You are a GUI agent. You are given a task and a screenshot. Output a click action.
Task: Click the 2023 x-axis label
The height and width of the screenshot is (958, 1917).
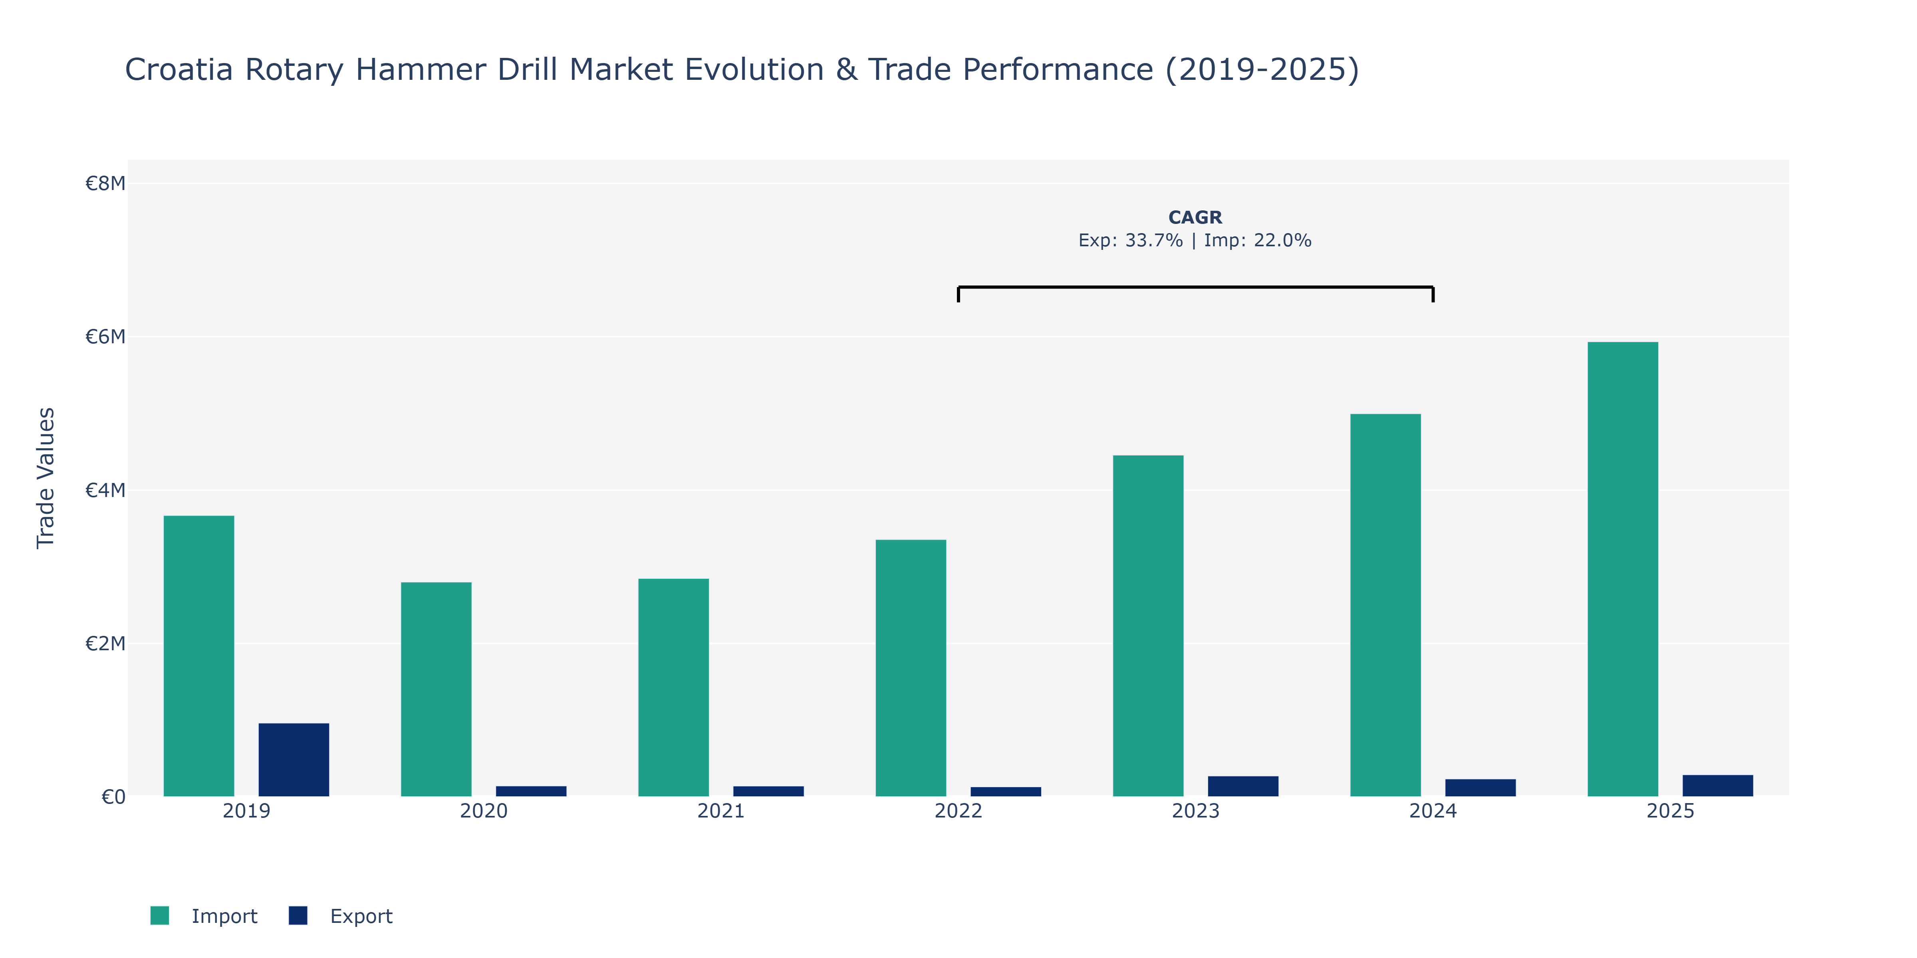coord(1196,811)
